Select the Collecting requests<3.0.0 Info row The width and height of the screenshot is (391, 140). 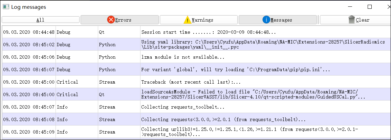pyautogui.click(x=196, y=119)
